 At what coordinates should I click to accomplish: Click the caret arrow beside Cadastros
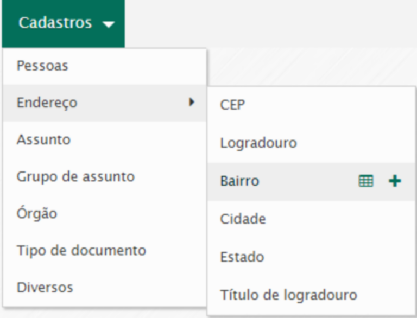pyautogui.click(x=109, y=24)
